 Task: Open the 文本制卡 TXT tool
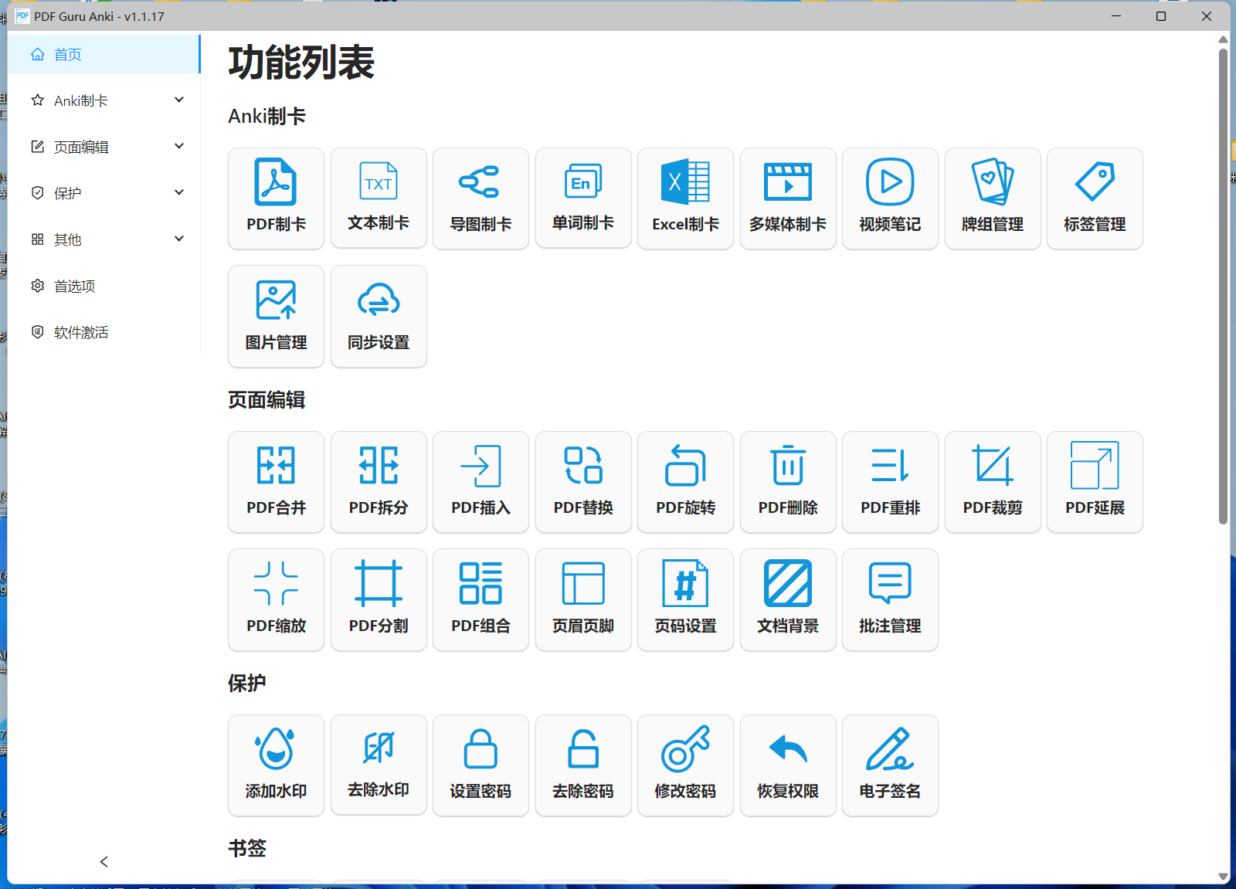pos(379,198)
